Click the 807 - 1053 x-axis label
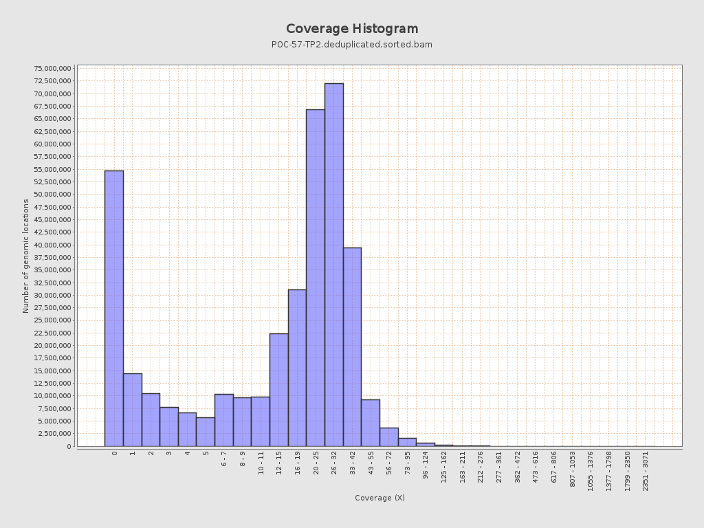Screen dimensions: 704x528 coord(572,469)
